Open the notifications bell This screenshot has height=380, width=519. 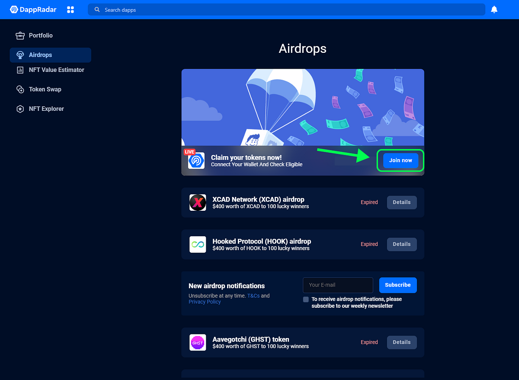click(x=494, y=10)
